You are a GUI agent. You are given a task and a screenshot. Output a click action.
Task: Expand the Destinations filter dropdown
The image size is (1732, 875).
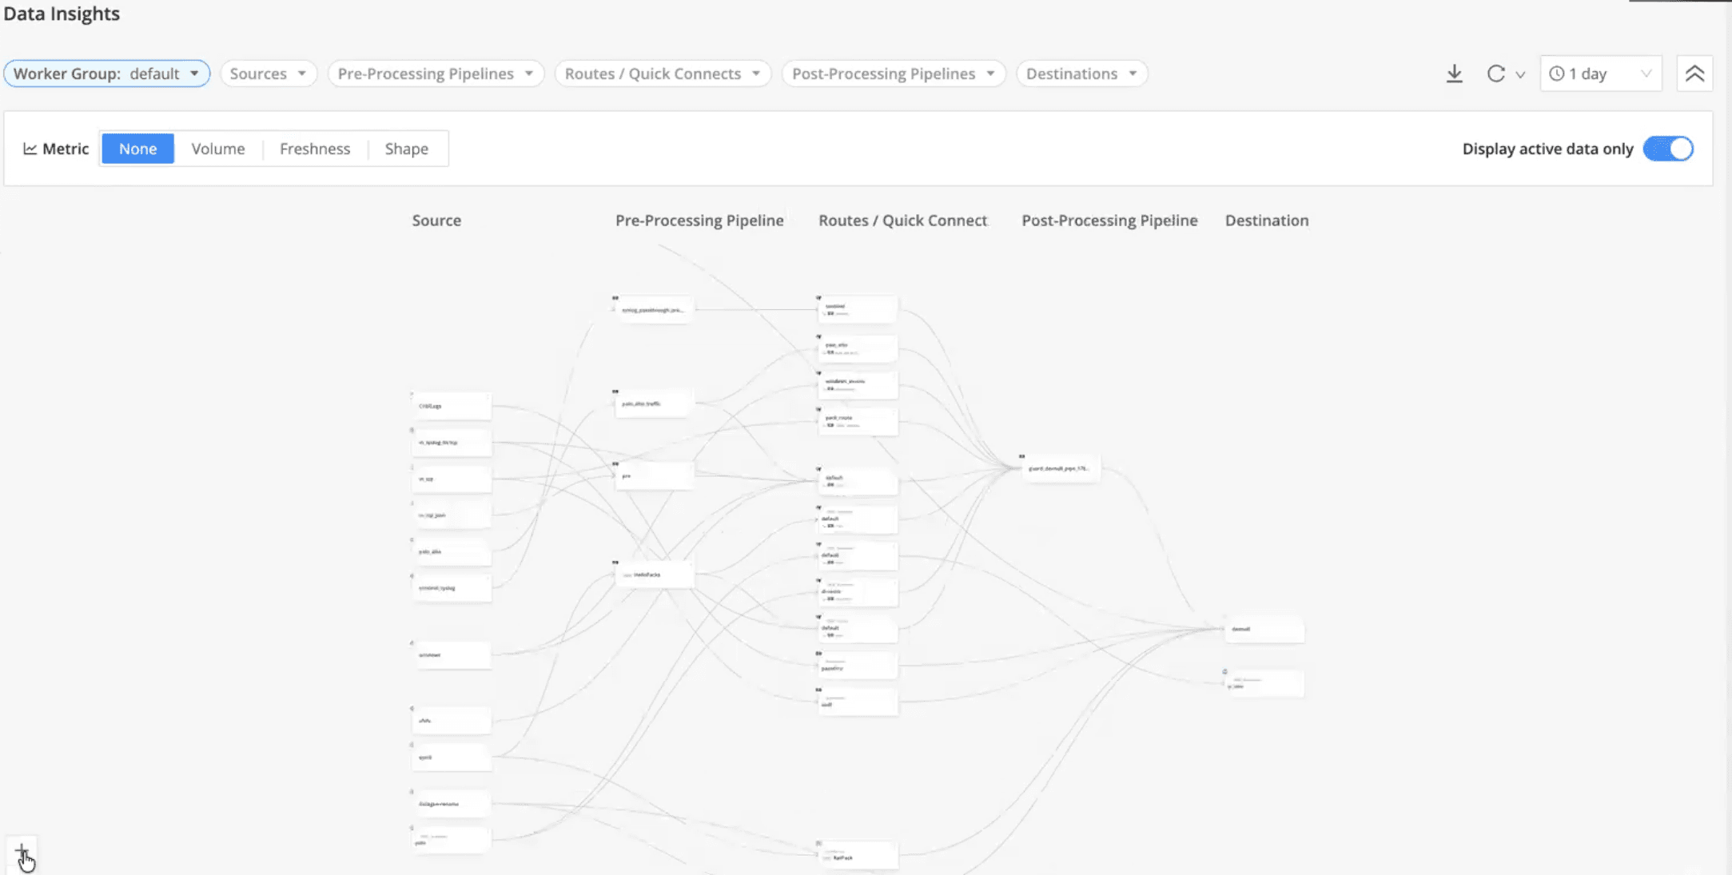1081,73
